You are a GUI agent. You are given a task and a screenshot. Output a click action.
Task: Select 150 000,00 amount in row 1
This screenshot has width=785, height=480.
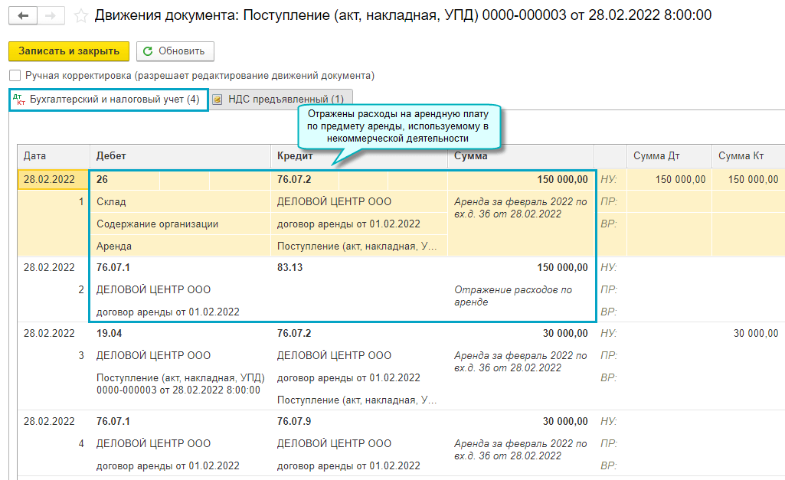pyautogui.click(x=521, y=179)
